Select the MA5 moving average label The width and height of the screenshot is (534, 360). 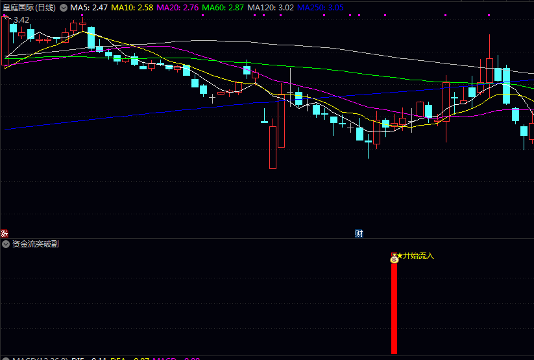point(89,8)
